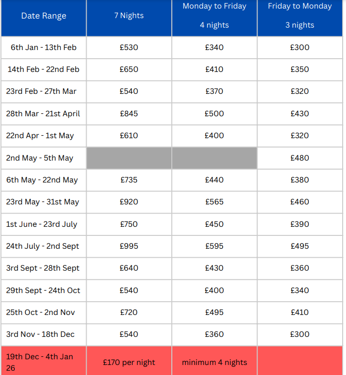
Task: Select the £640 price for September
Action: [x=129, y=268]
